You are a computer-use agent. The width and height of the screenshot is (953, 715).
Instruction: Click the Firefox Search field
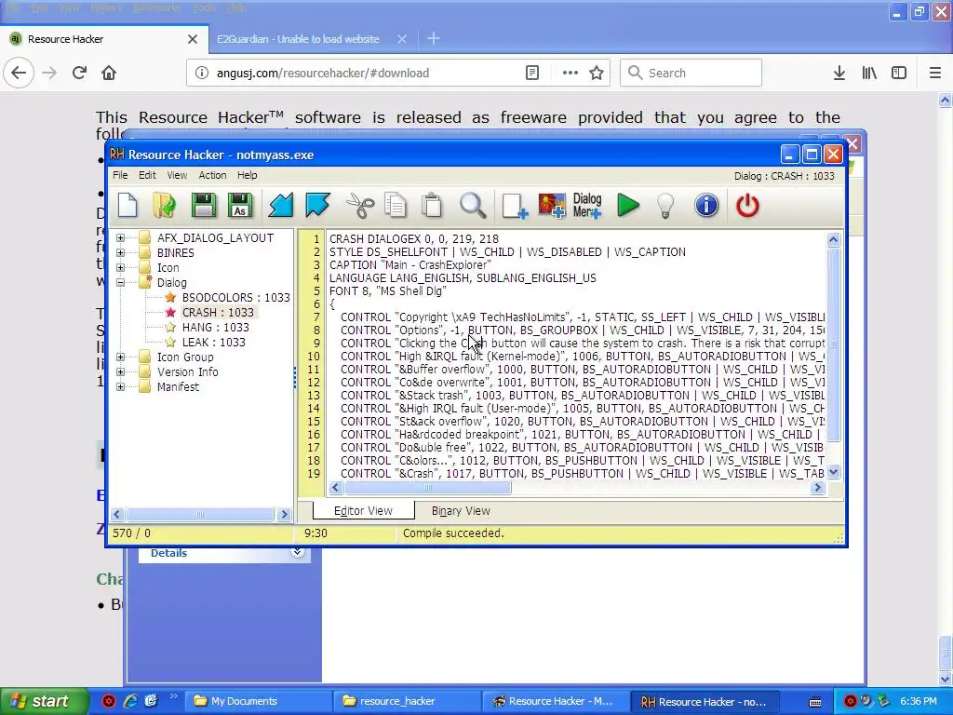click(691, 73)
